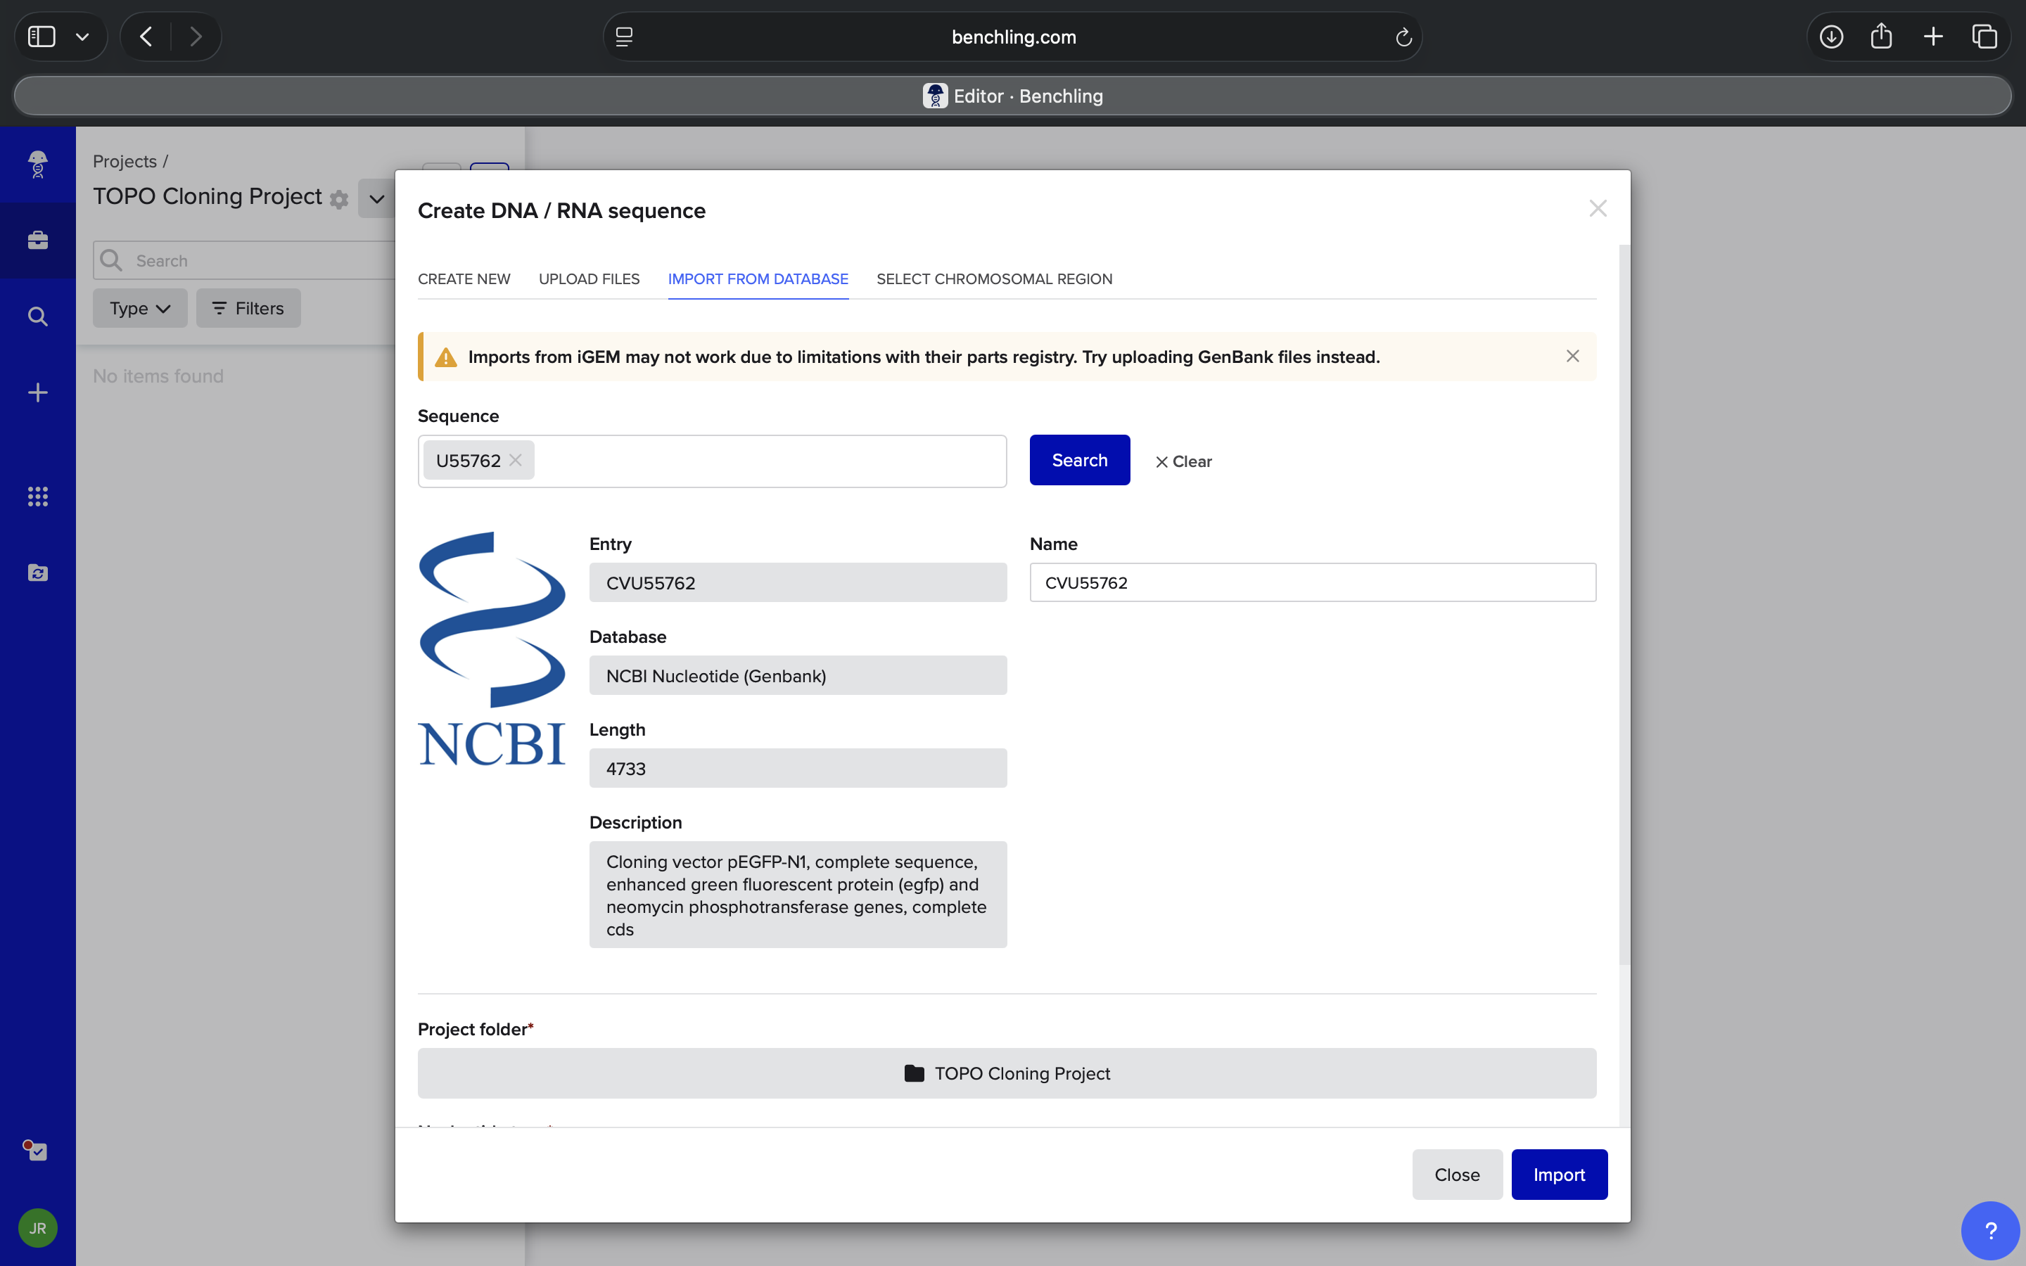Screen dimensions: 2026x1266
Task: Switch to the Create New tab
Action: (464, 279)
